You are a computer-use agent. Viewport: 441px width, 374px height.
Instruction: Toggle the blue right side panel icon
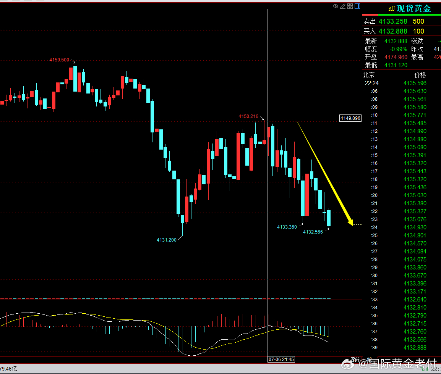tap(357, 6)
